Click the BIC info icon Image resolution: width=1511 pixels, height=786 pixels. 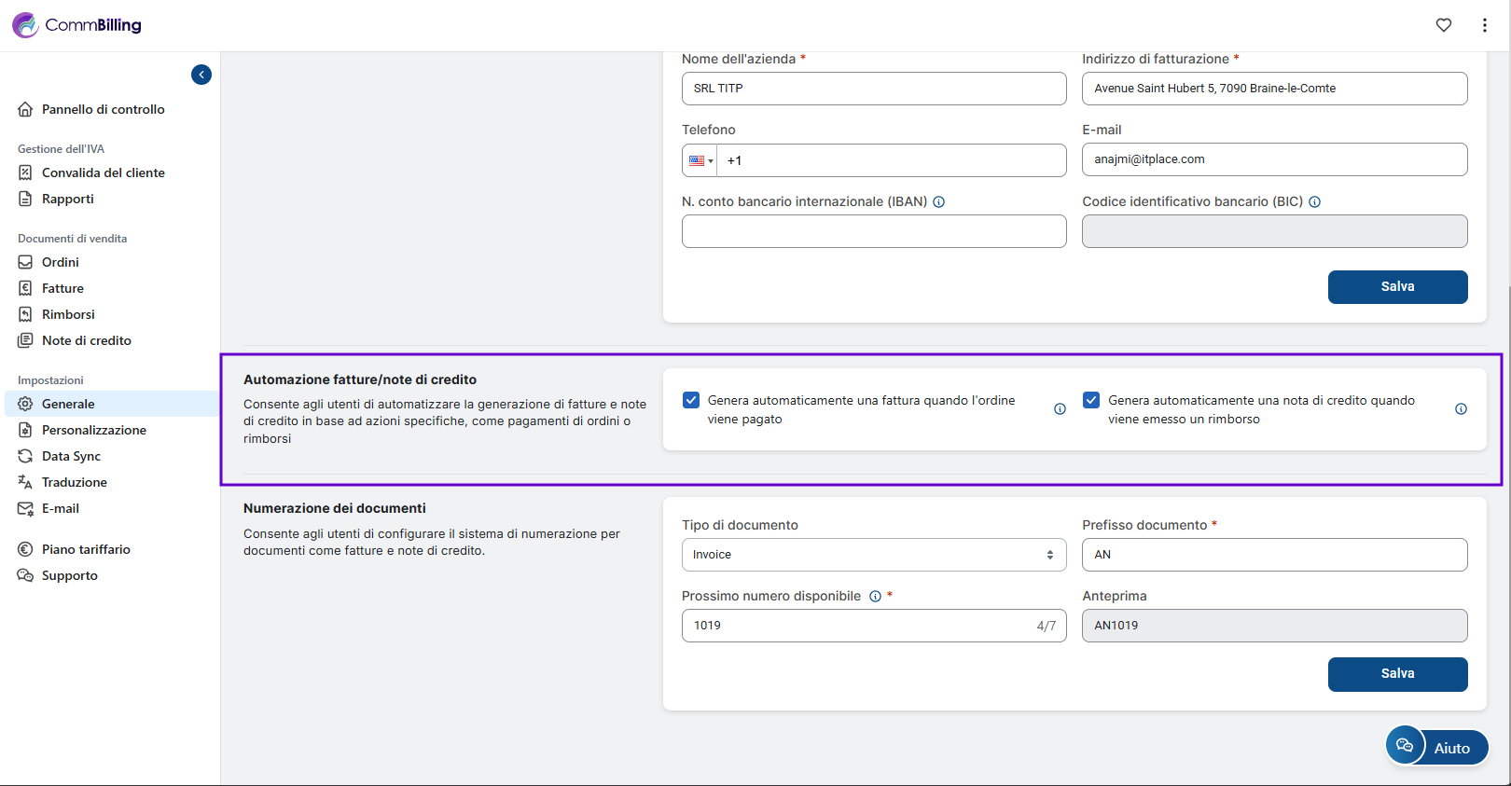1314,202
